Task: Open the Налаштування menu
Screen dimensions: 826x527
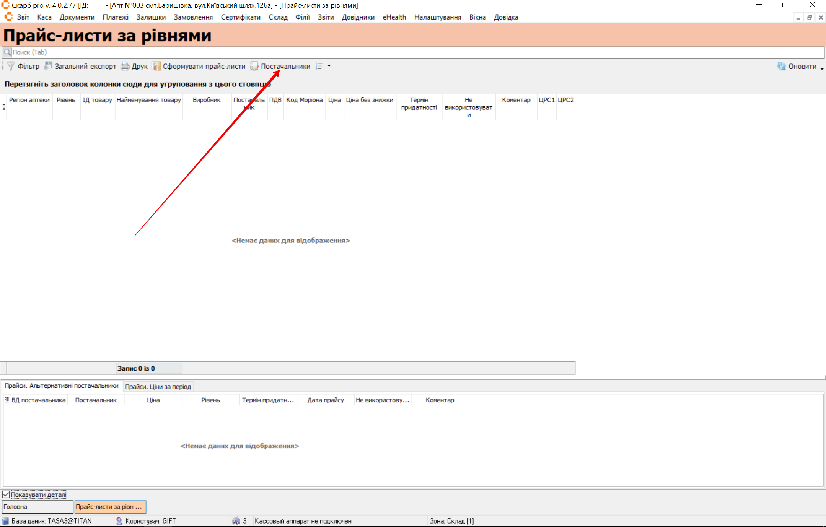Action: tap(437, 17)
